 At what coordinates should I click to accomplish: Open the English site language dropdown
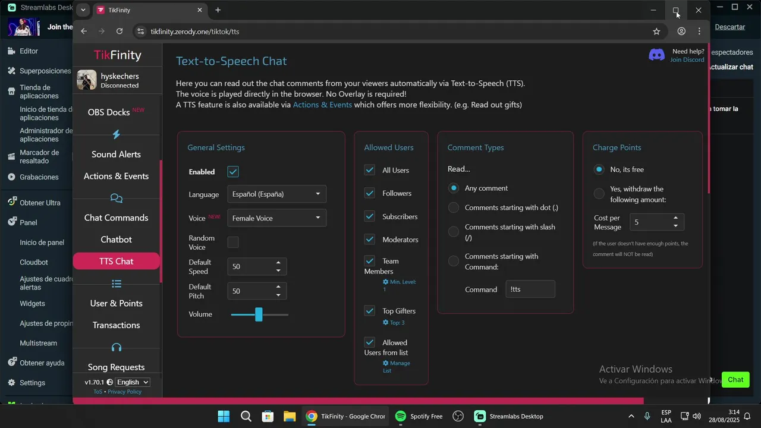[x=132, y=382]
